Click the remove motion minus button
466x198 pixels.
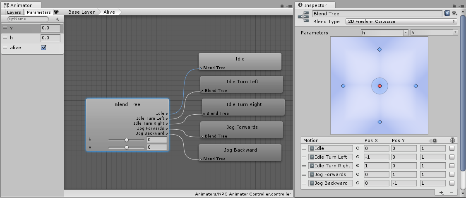pos(451,193)
